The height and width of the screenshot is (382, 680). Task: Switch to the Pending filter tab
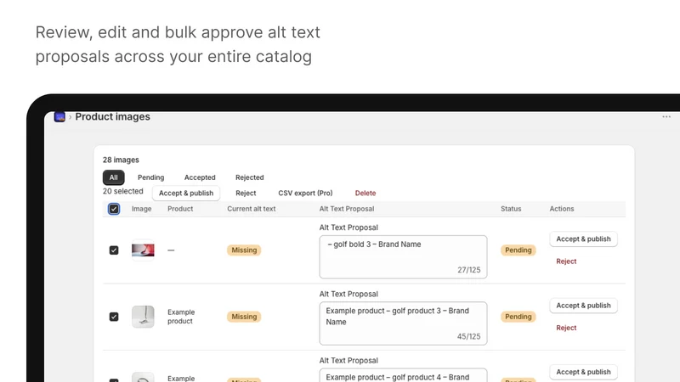click(x=151, y=177)
